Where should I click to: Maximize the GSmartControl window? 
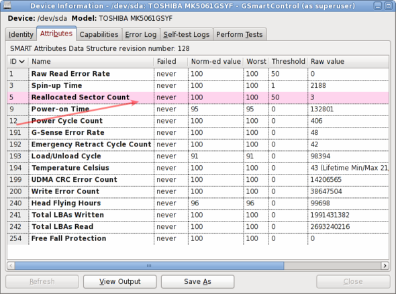click(389, 6)
